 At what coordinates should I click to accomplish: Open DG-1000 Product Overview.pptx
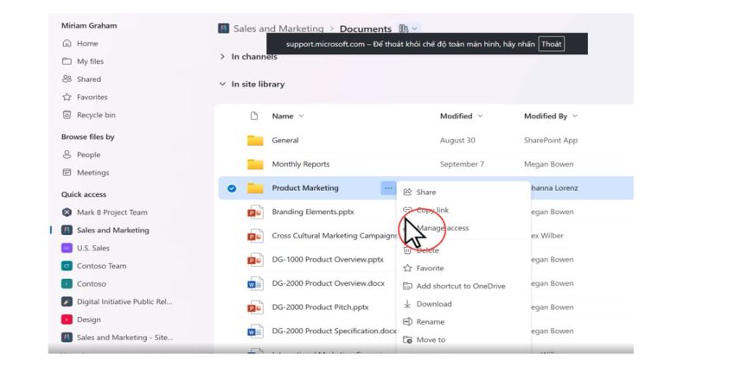[x=328, y=259]
